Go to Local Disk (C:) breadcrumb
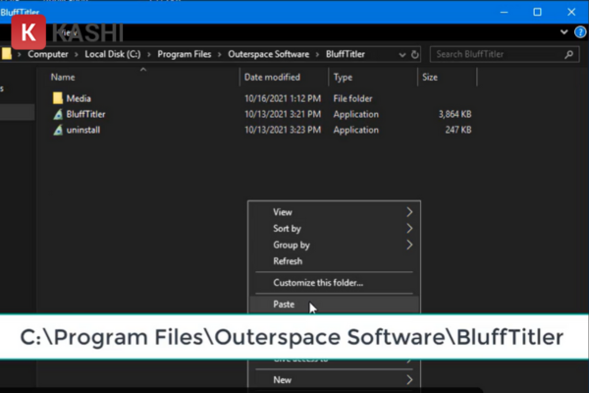589x393 pixels. pos(113,54)
